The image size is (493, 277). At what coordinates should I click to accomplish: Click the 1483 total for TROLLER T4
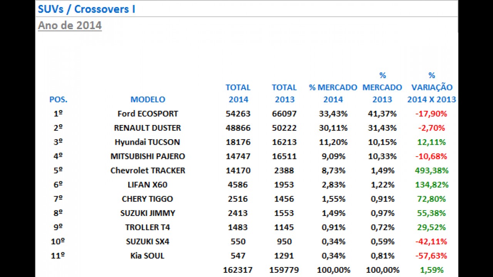(x=238, y=227)
